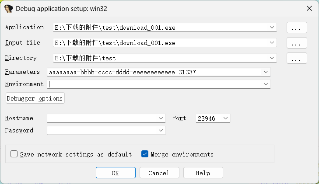Click the IDA icon in the title bar
319x184 pixels.
point(9,9)
